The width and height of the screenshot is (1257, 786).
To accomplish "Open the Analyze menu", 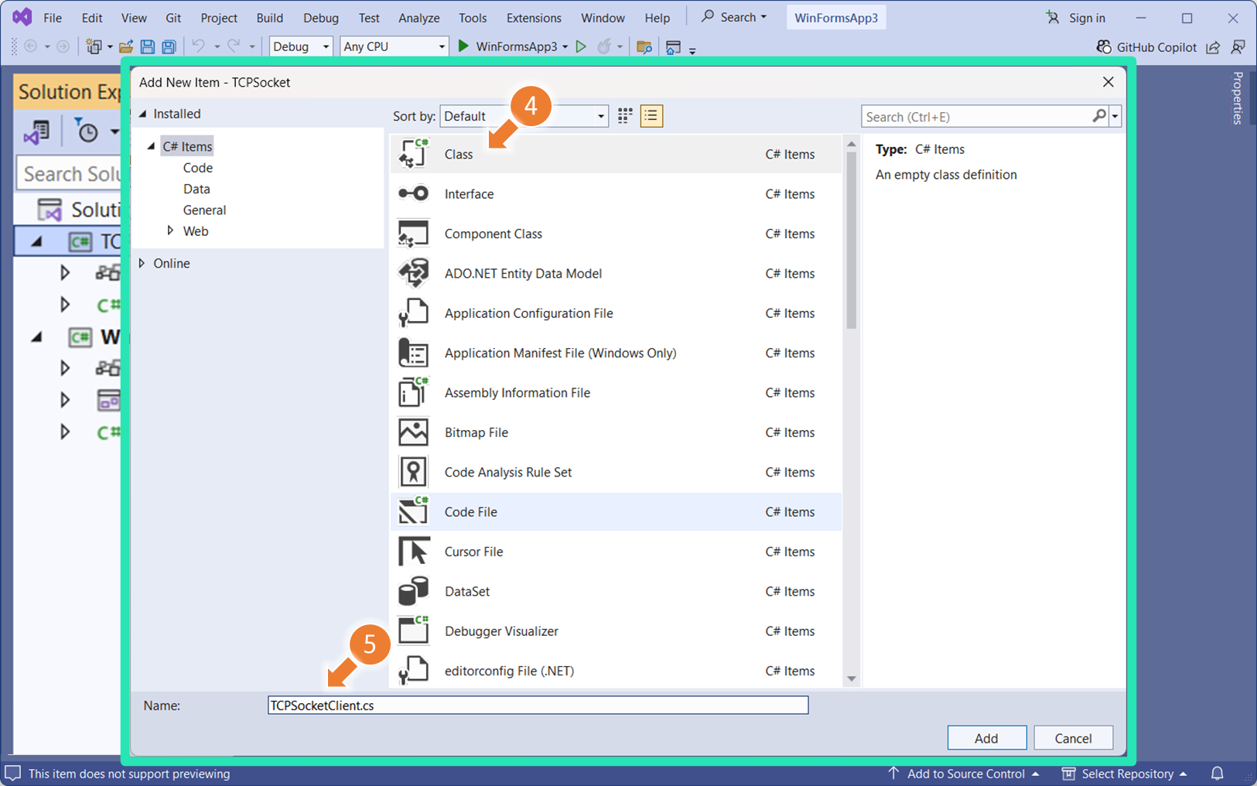I will click(x=418, y=17).
